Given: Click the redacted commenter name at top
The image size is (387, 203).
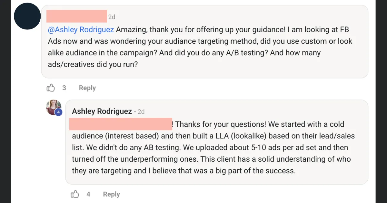Looking at the screenshot, I should tap(77, 16).
